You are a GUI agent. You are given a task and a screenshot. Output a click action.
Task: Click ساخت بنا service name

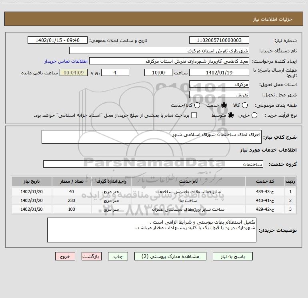[x=188, y=200]
